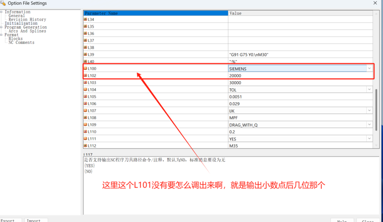
Task: Edit the L39 G91 G75 value
Action: pyautogui.click(x=301, y=54)
